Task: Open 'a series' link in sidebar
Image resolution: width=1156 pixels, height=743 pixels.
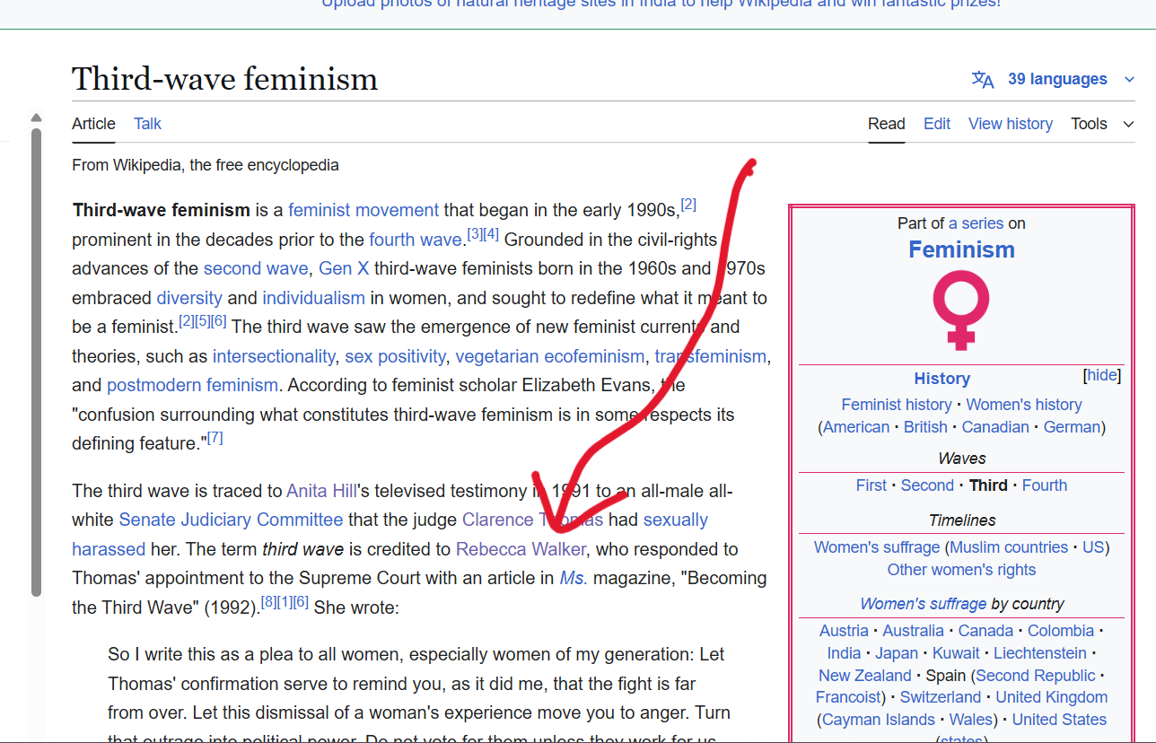Action: coord(976,223)
